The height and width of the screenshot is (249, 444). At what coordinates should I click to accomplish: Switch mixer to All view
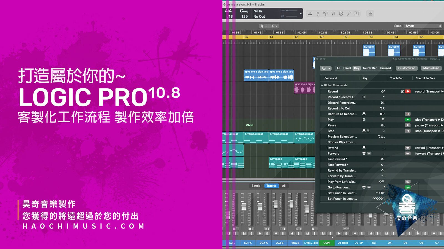point(284,186)
